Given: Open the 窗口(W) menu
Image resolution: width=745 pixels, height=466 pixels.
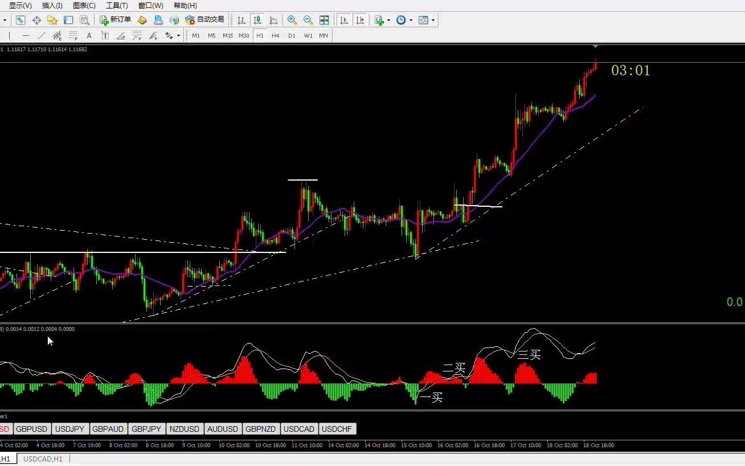Looking at the screenshot, I should pos(151,6).
